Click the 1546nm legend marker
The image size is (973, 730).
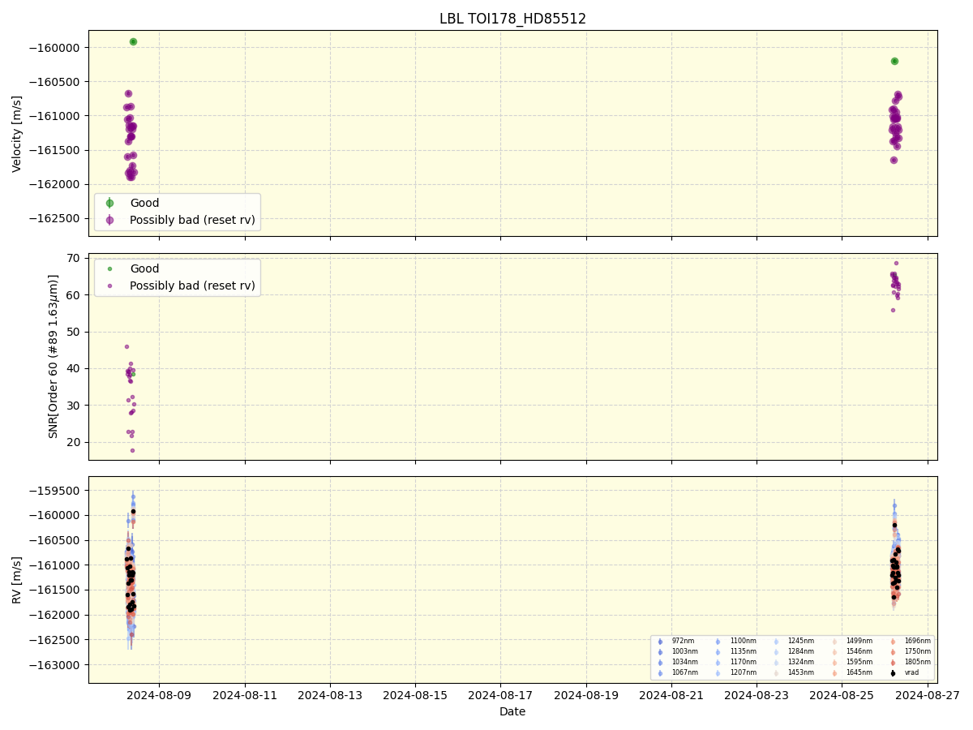(x=834, y=652)
